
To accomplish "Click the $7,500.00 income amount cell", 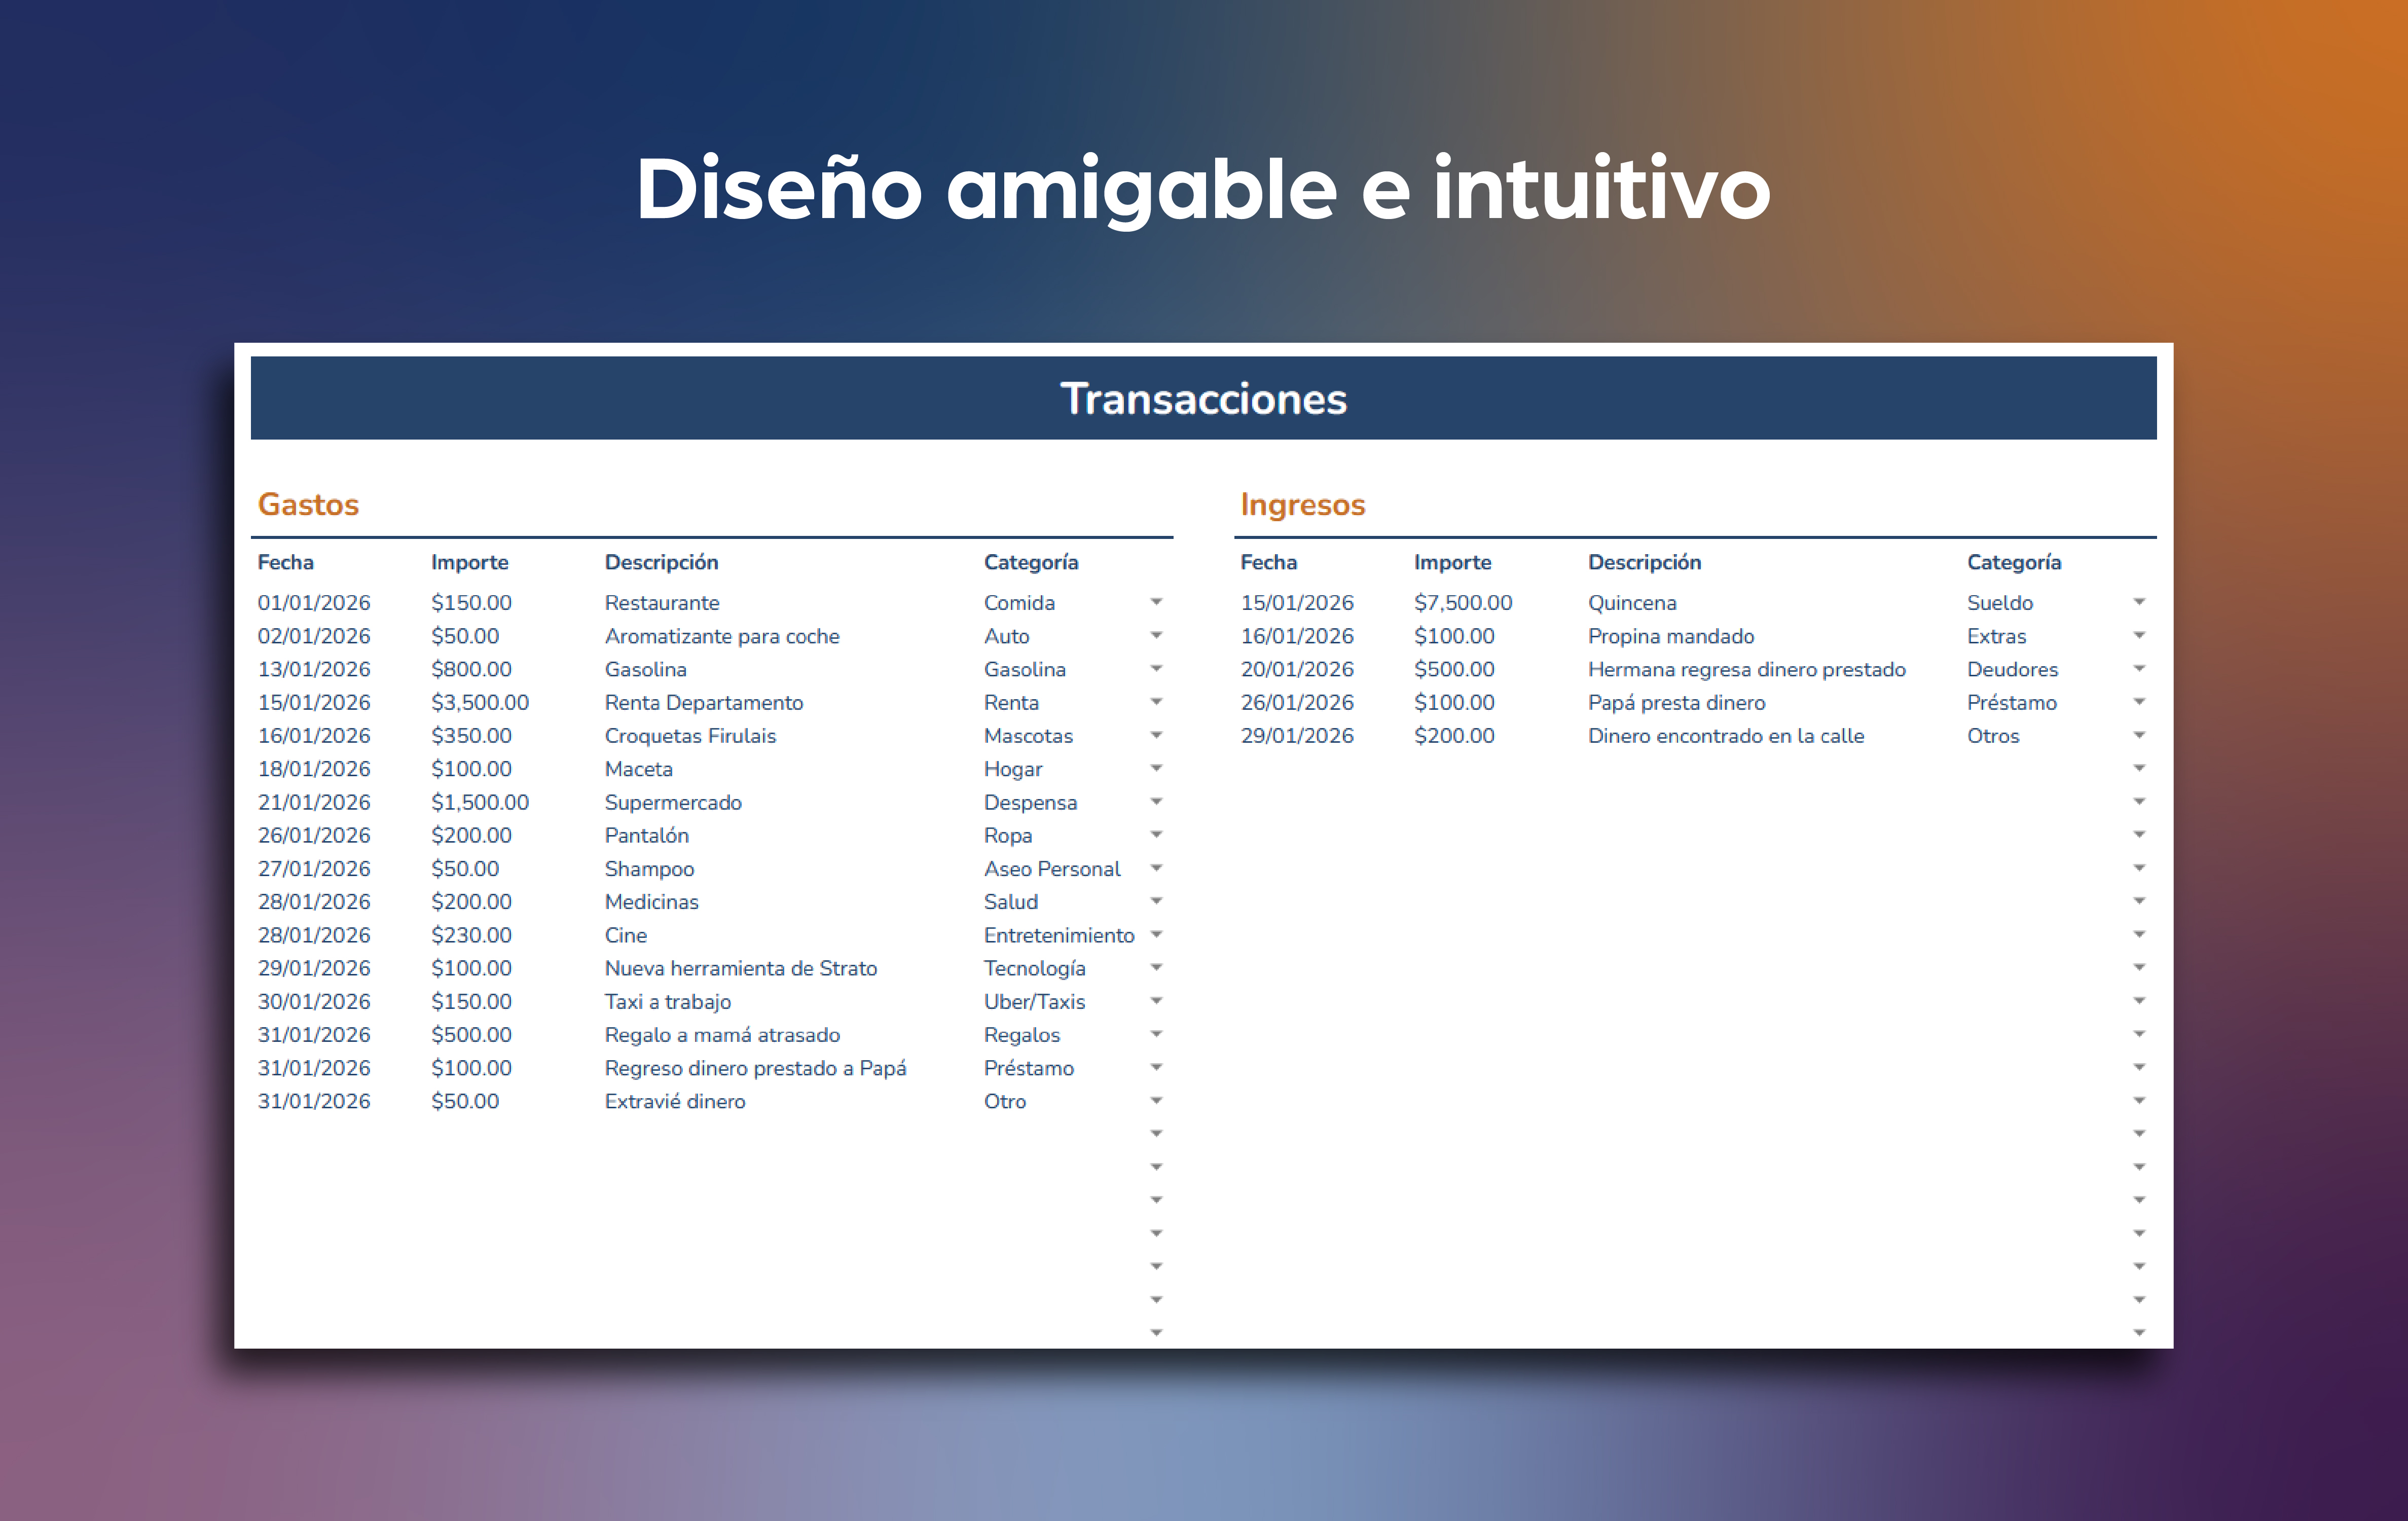I will coord(1462,602).
